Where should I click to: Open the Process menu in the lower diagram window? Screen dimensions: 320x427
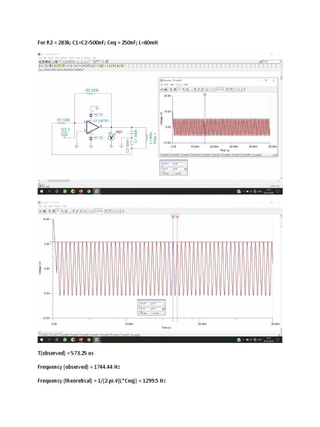tap(57, 206)
